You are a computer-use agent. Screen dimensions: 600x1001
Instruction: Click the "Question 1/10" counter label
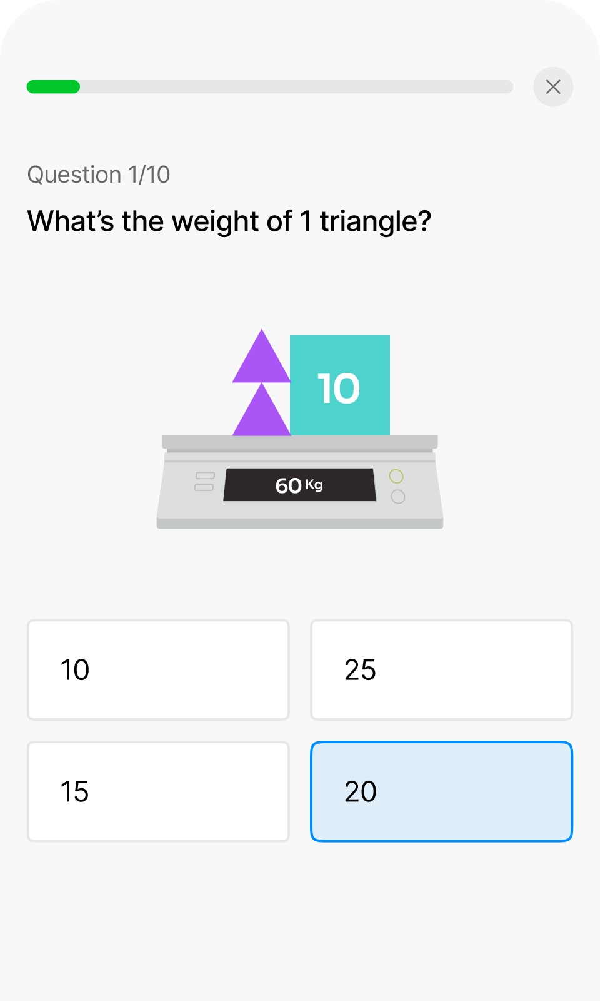click(x=99, y=175)
